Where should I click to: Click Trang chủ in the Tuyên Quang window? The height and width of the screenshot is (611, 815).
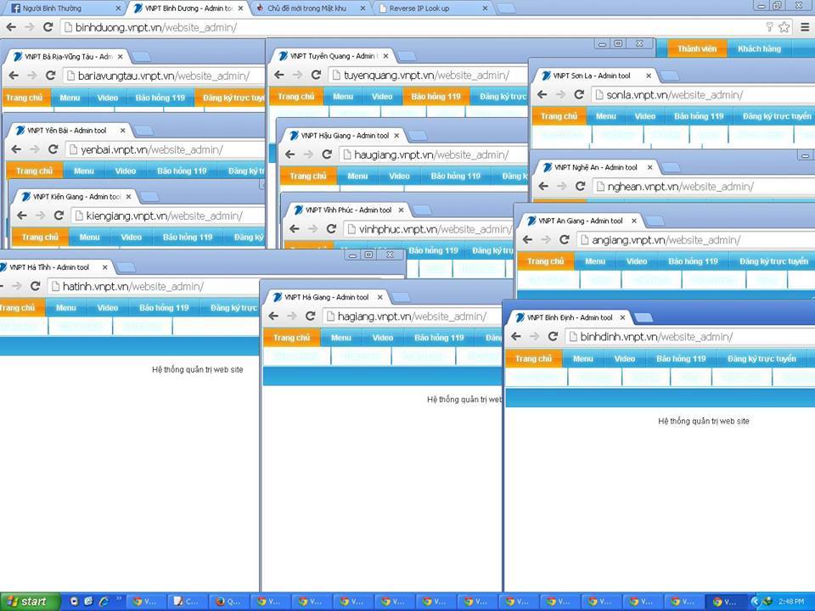pyautogui.click(x=295, y=97)
